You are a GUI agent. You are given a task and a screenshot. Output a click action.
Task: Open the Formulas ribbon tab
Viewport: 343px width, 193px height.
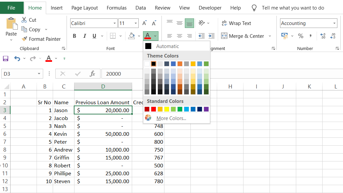coord(117,8)
